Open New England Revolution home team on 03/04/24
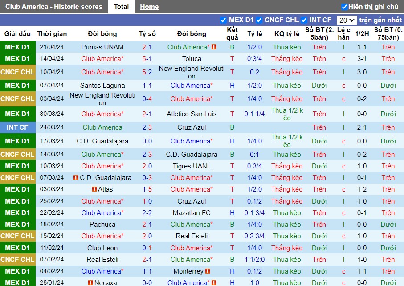Image resolution: width=404 pixels, height=286 pixels. 102,99
